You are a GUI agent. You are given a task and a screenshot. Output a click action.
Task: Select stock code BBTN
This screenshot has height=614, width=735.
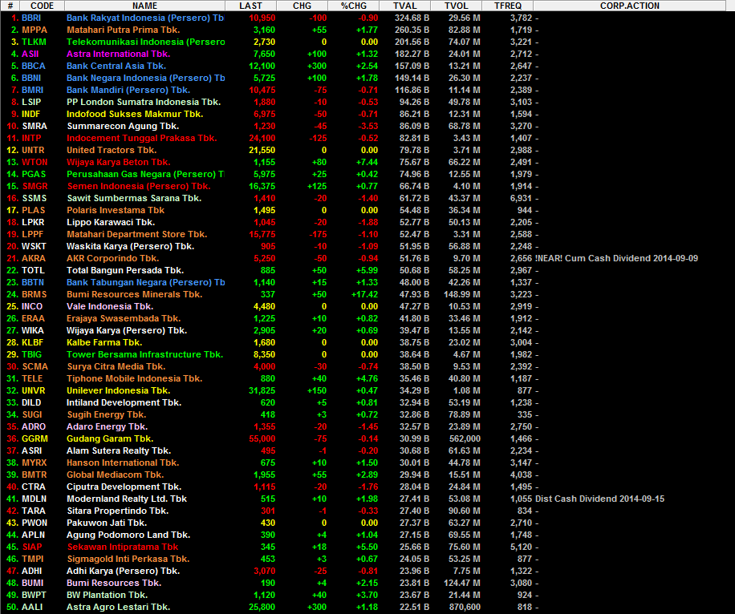click(x=33, y=282)
